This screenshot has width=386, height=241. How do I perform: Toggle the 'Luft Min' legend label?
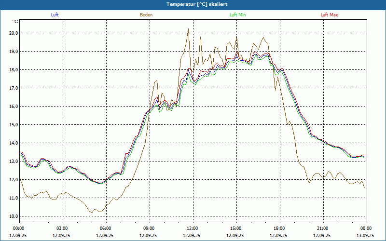(x=237, y=15)
